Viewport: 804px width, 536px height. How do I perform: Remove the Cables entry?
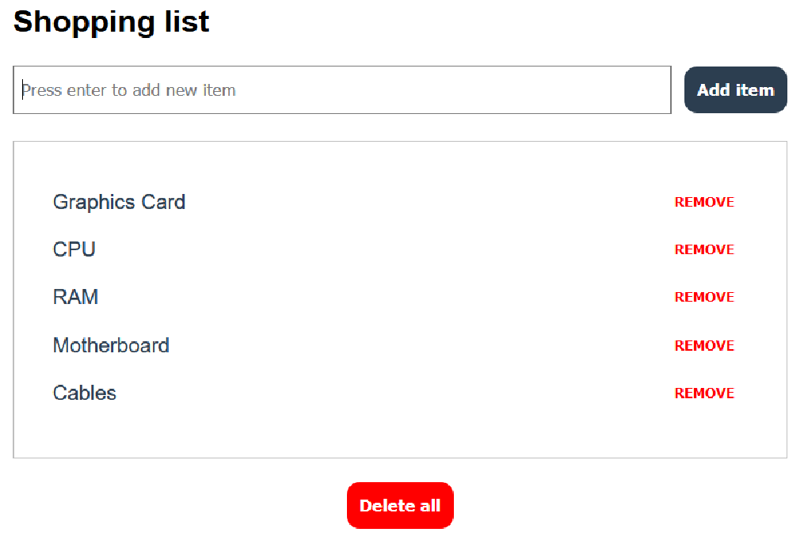pos(704,393)
